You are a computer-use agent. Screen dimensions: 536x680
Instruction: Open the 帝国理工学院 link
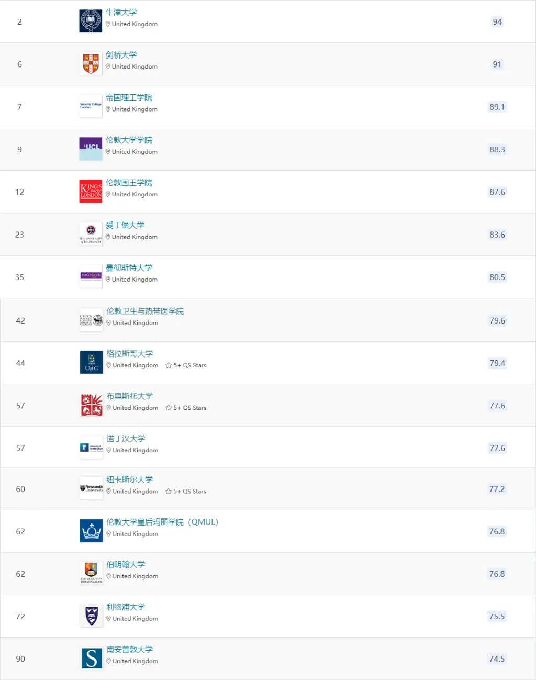tap(129, 98)
